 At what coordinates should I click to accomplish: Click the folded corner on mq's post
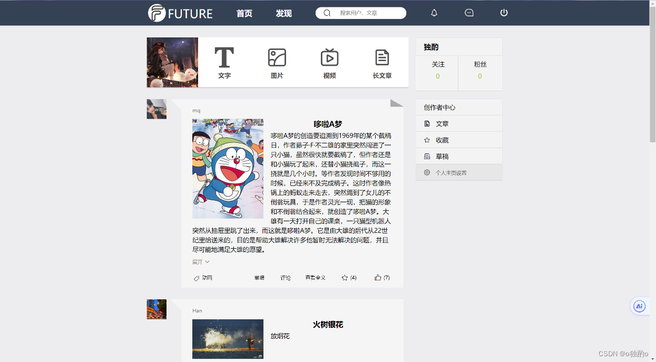(x=396, y=103)
